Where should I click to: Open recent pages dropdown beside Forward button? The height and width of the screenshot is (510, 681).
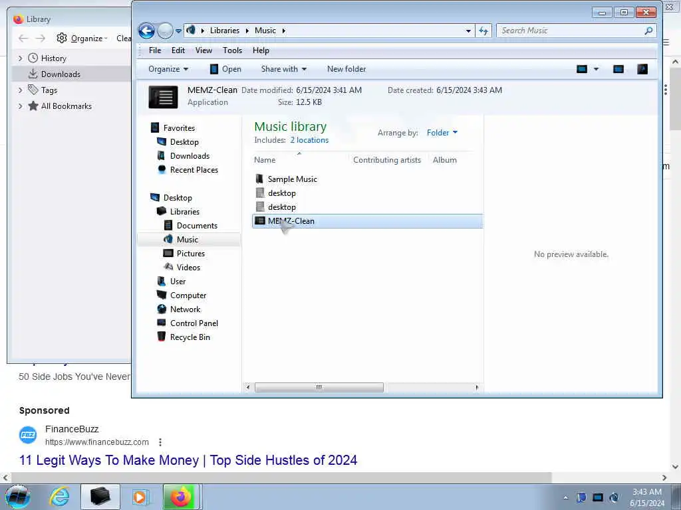178,31
